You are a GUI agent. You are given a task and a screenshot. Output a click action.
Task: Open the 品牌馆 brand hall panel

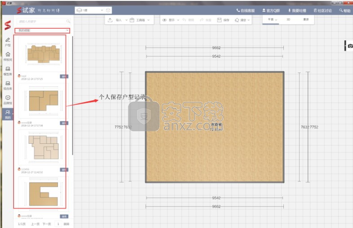(8, 100)
